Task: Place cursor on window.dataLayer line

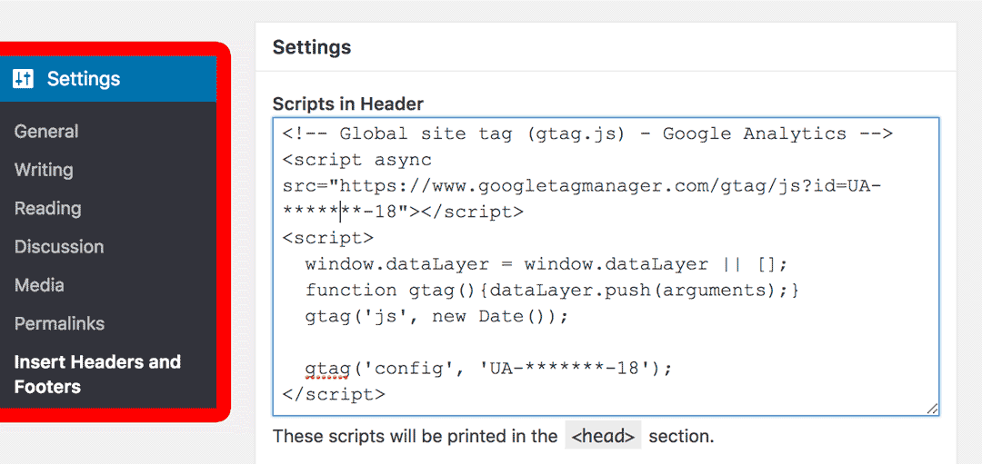Action: [x=546, y=265]
